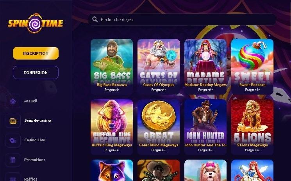Open the Accueil menu item
Screen dimensions: 291x181
tap(31, 101)
